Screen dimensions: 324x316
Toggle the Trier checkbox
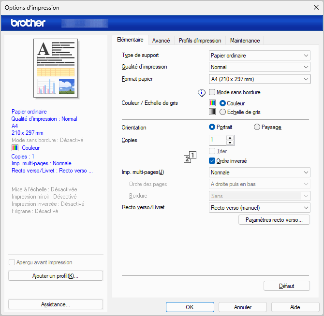(x=212, y=151)
